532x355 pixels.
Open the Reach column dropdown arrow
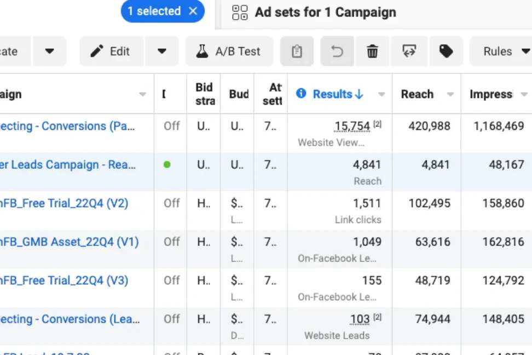click(450, 94)
